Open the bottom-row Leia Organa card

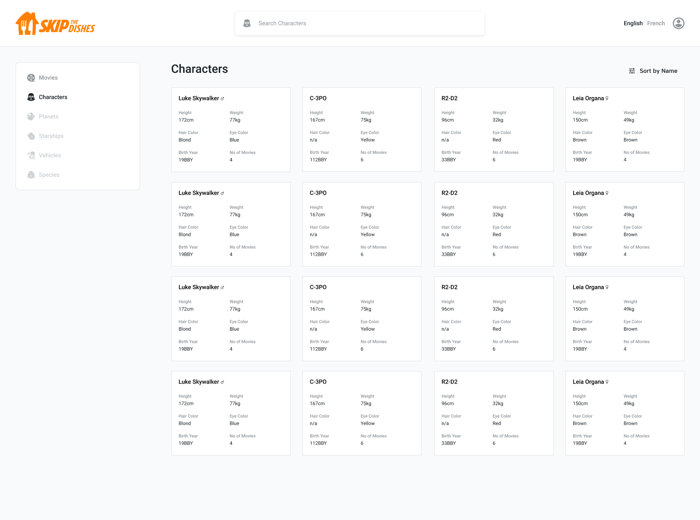tap(625, 413)
